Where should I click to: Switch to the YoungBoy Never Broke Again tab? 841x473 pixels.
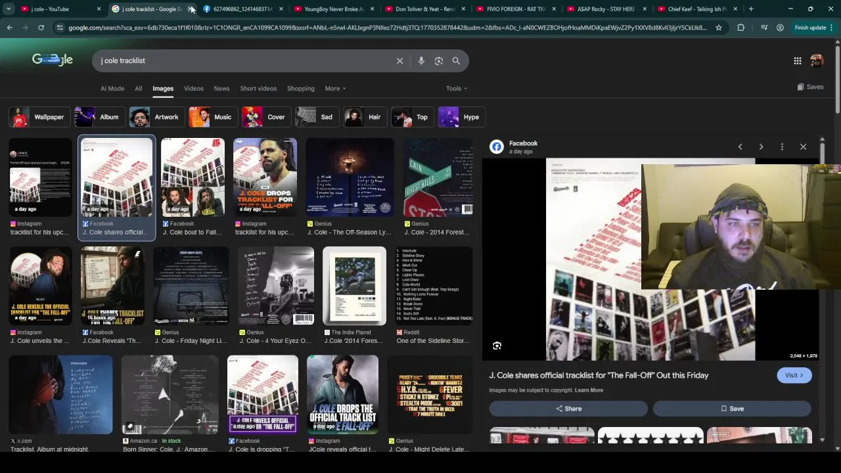pyautogui.click(x=334, y=9)
